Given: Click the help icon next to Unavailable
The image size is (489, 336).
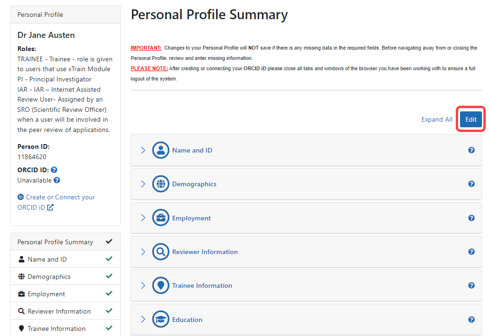Looking at the screenshot, I should (57, 180).
